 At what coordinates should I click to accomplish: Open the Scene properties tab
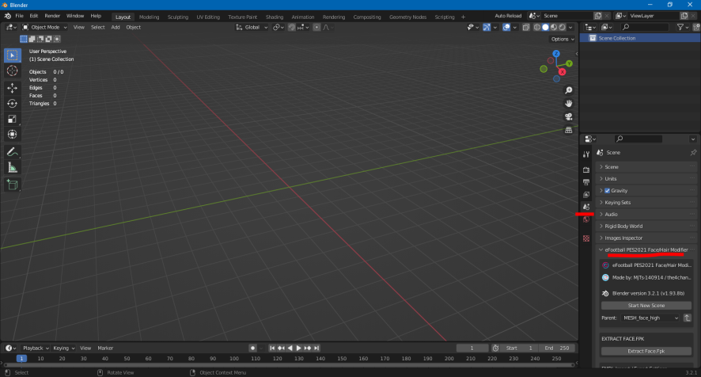[586, 207]
